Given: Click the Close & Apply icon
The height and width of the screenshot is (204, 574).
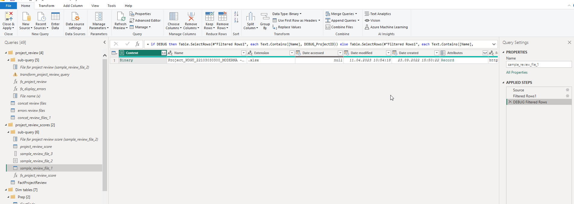Looking at the screenshot, I should (8, 17).
